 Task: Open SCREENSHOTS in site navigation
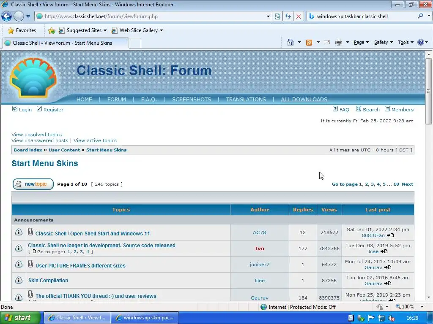tap(192, 100)
